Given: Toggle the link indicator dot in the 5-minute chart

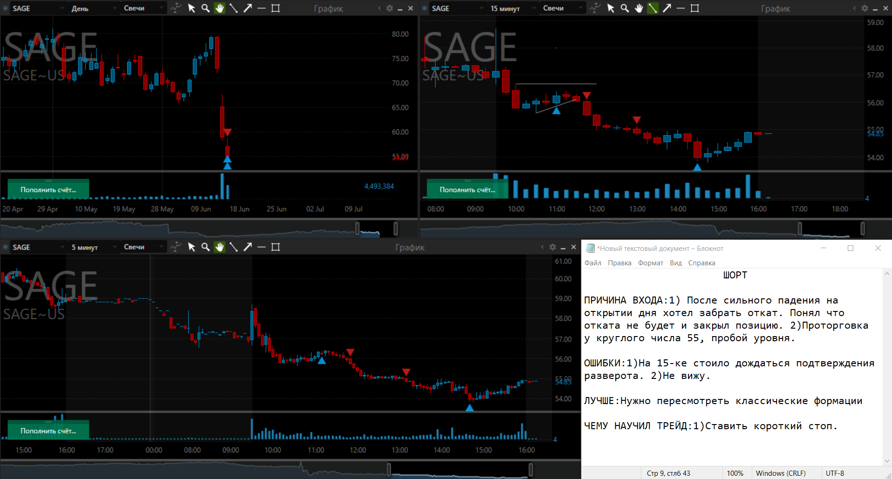Looking at the screenshot, I should pyautogui.click(x=6, y=247).
